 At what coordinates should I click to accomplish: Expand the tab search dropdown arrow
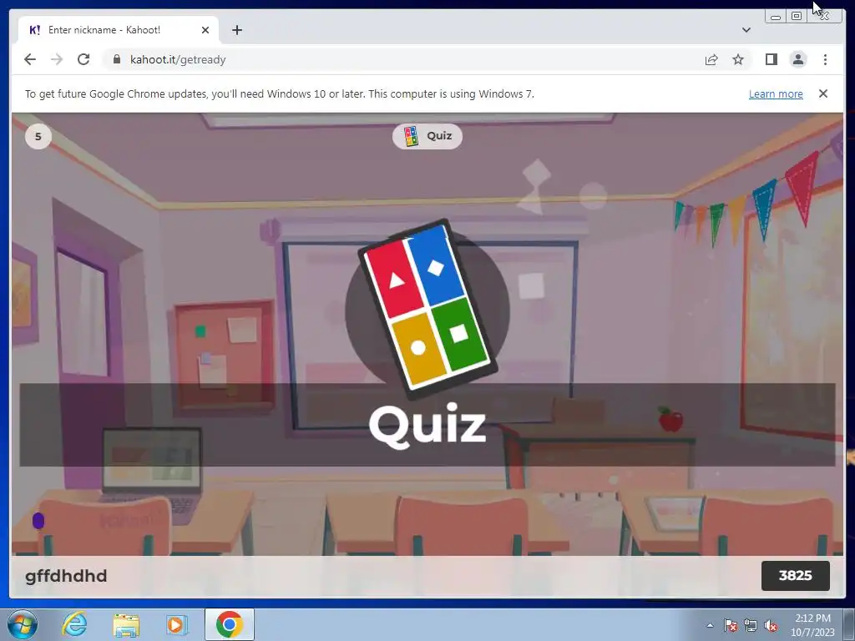[x=746, y=30]
